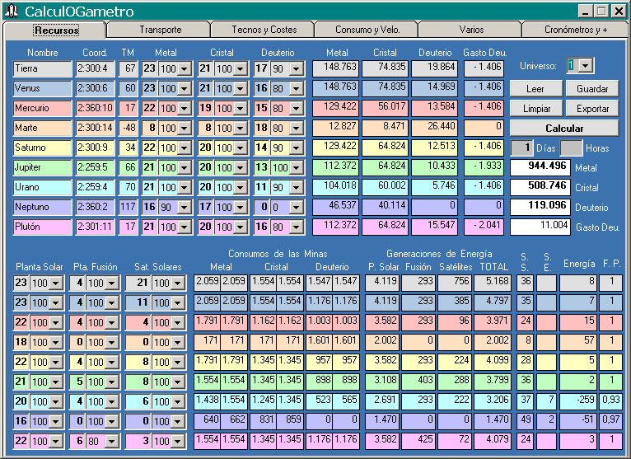Expand Tierra metal mine percentage dropdown
The width and height of the screenshot is (631, 459).
point(185,69)
